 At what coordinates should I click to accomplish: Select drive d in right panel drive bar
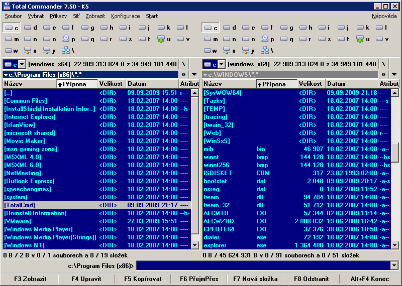tap(230, 28)
